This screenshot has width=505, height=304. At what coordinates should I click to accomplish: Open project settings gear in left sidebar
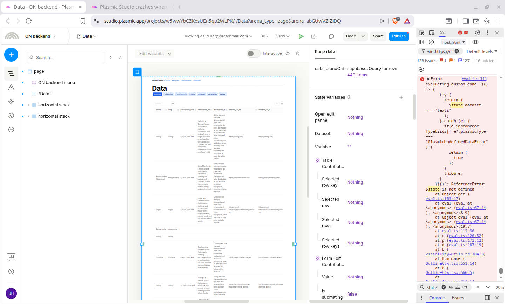[11, 116]
